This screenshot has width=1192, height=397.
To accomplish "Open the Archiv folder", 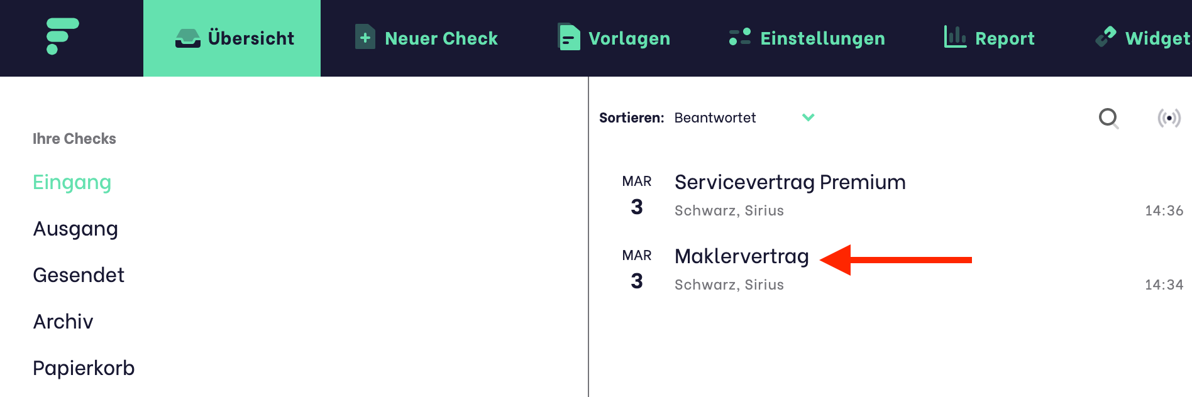I will (x=63, y=322).
